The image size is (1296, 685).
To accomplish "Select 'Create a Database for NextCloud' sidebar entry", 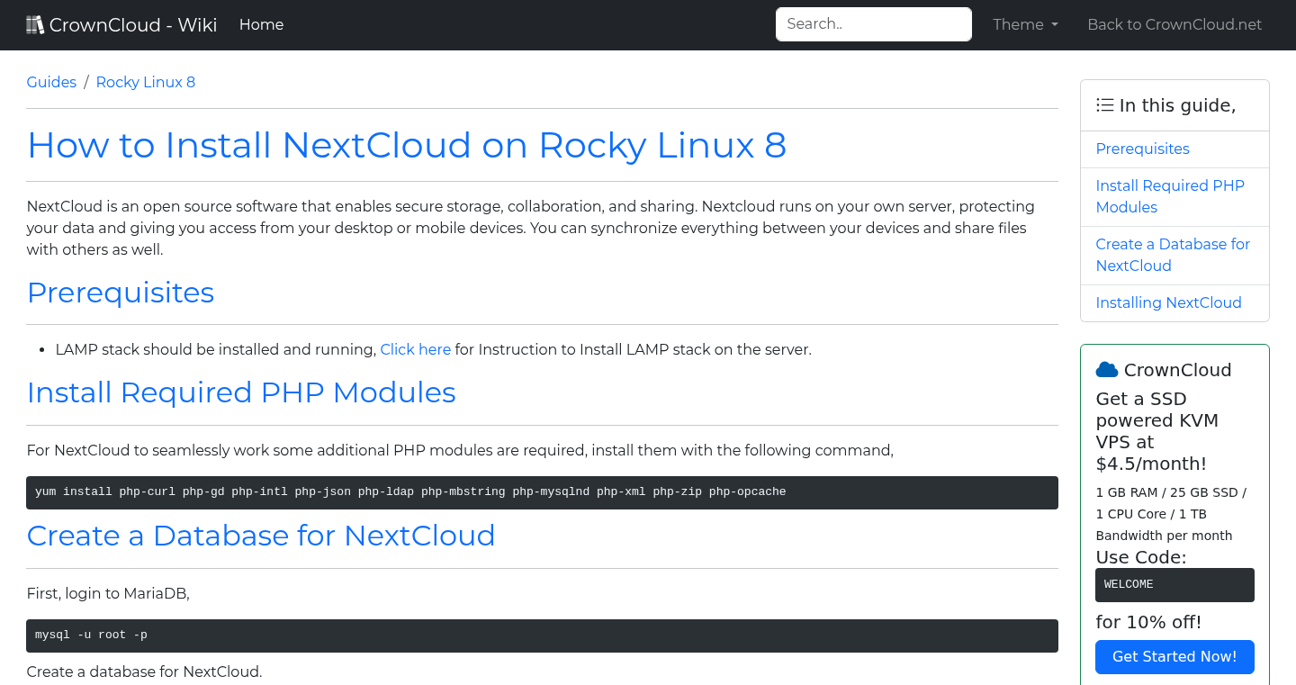I will click(x=1173, y=255).
